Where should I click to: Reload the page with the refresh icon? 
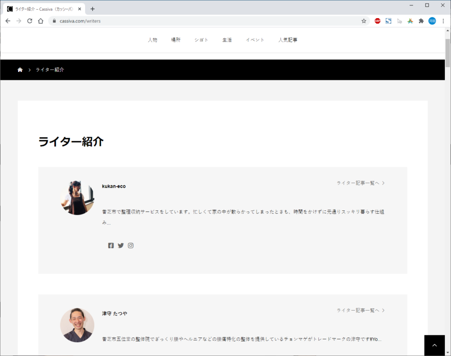pos(30,21)
